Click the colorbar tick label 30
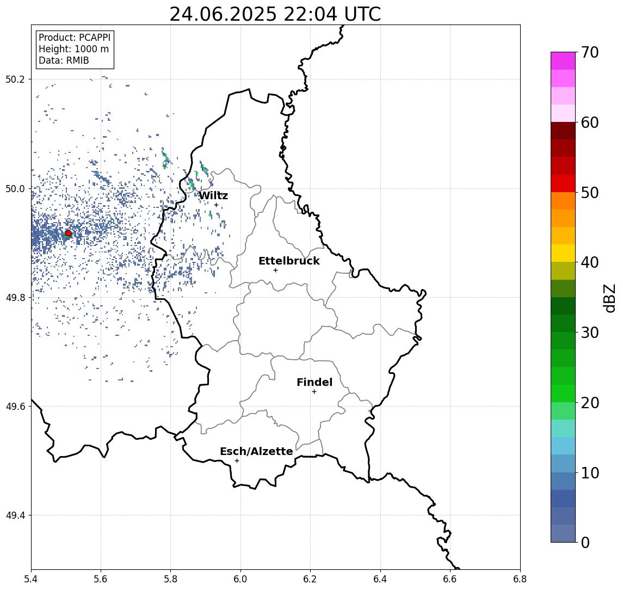The width and height of the screenshot is (623, 590). coord(590,333)
